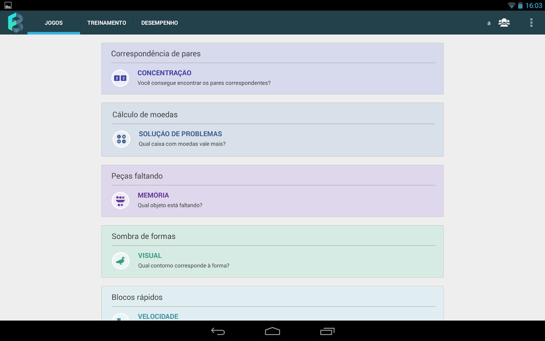The image size is (545, 341).
Task: Switch to the TREINAMENTO tab
Action: tap(107, 23)
